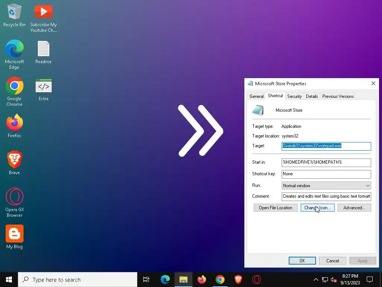Open the Previous Versions tab

pos(338,96)
